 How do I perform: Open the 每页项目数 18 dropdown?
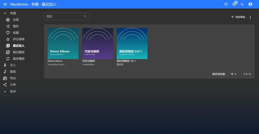click(233, 74)
